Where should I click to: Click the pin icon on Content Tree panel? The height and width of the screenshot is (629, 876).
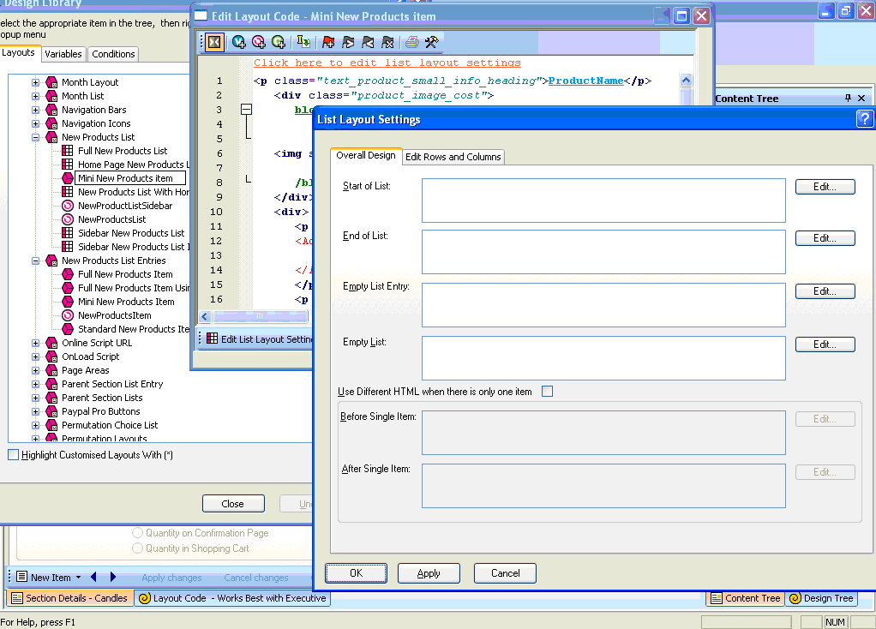[849, 99]
